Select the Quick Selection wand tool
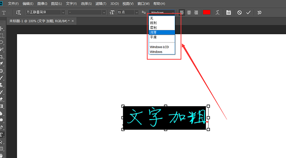Screen dimensions: 286x158 tap(2, 49)
